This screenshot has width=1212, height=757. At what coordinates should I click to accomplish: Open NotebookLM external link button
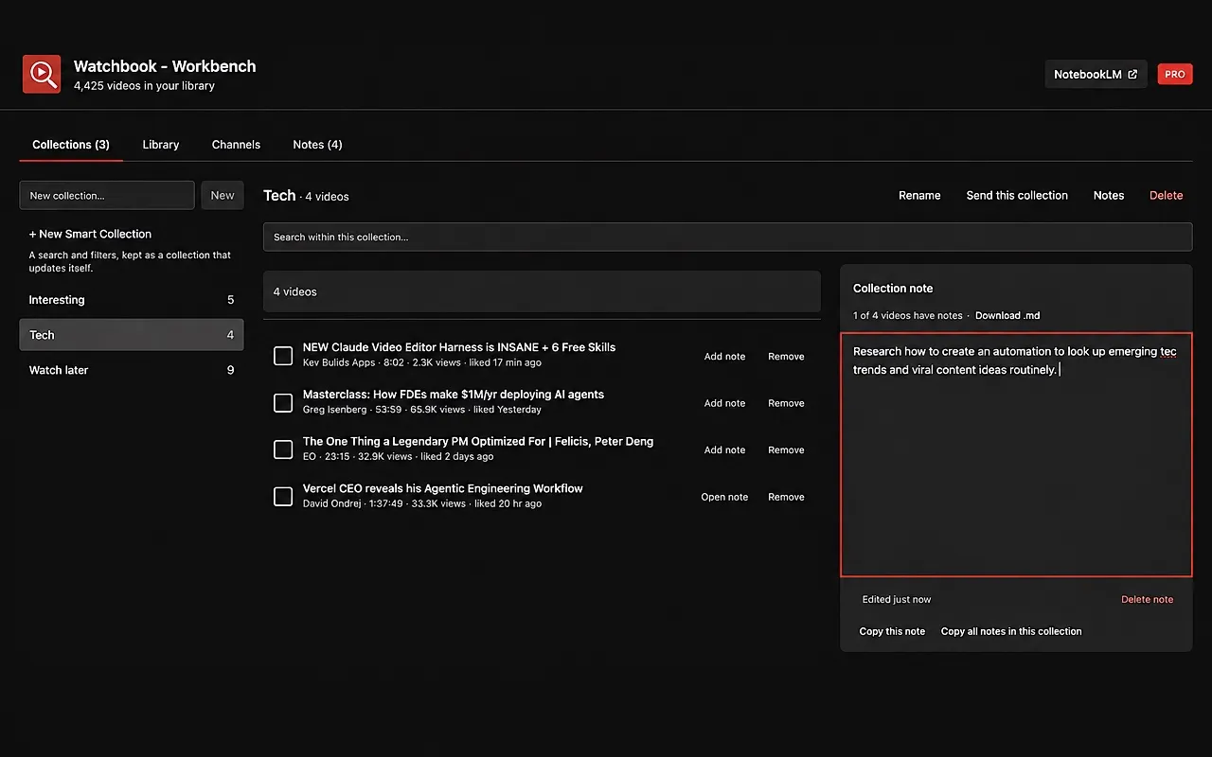click(x=1096, y=74)
